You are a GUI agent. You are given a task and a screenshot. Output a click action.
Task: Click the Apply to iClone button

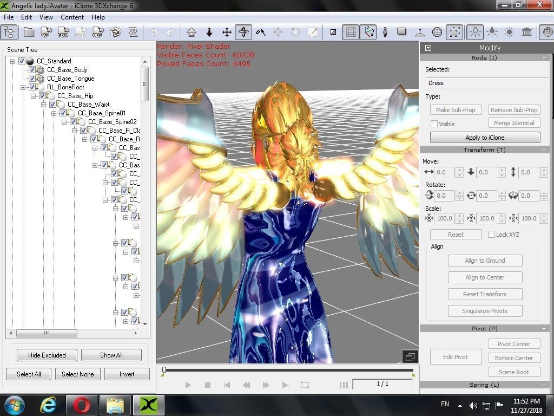pos(485,137)
